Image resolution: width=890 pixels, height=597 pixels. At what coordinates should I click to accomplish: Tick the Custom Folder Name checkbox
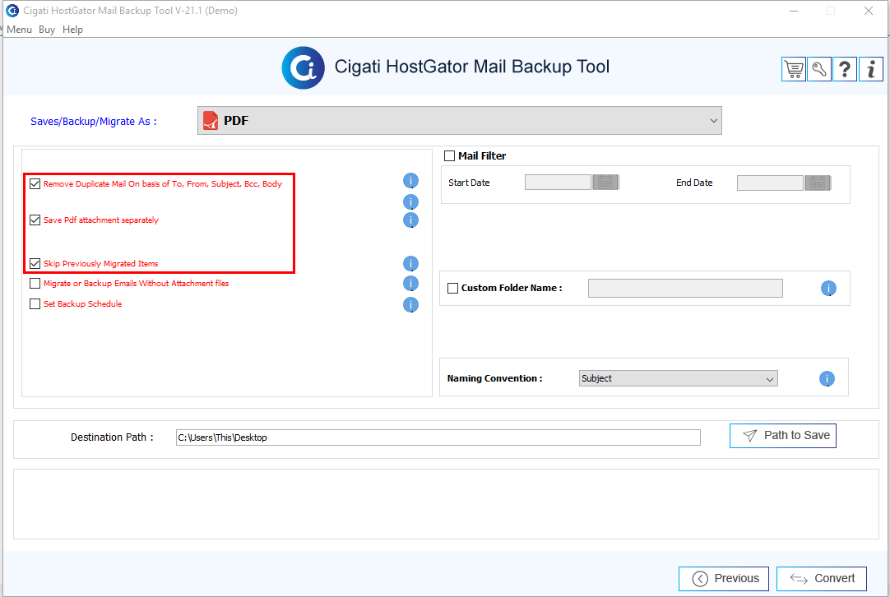tap(453, 289)
